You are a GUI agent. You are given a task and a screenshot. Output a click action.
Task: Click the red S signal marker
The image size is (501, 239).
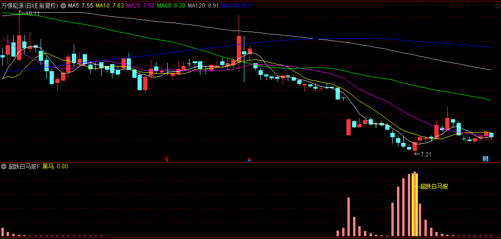166,159
